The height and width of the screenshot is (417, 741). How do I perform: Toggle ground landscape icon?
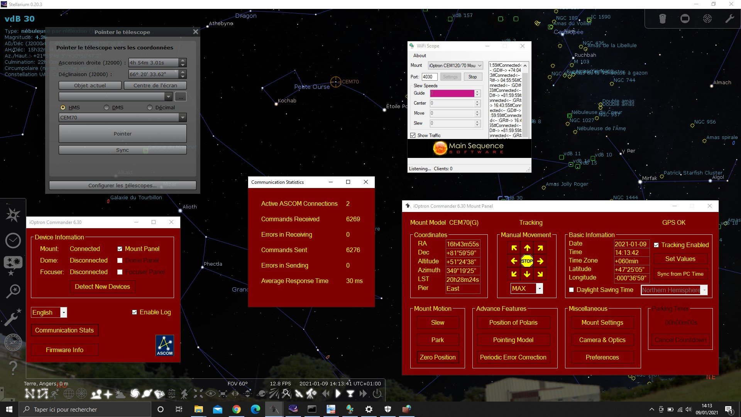[96, 394]
